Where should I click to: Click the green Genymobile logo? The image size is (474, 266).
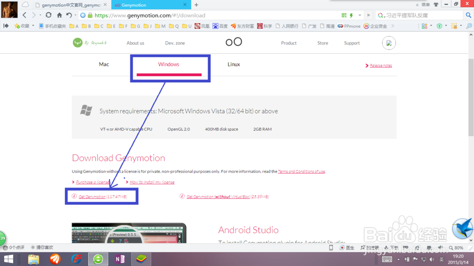[78, 43]
